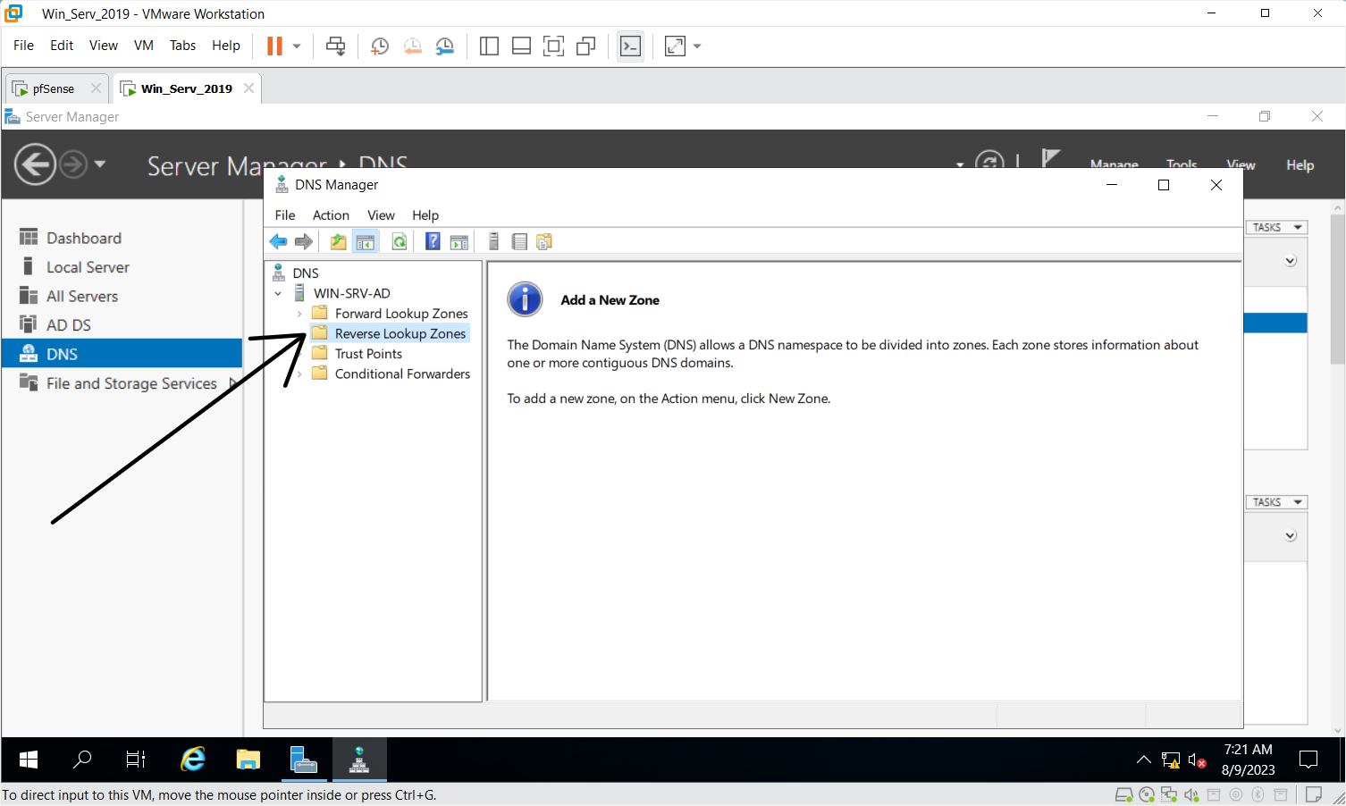Image resolution: width=1346 pixels, height=806 pixels.
Task: Open File Explorer from the taskbar
Action: click(x=248, y=760)
